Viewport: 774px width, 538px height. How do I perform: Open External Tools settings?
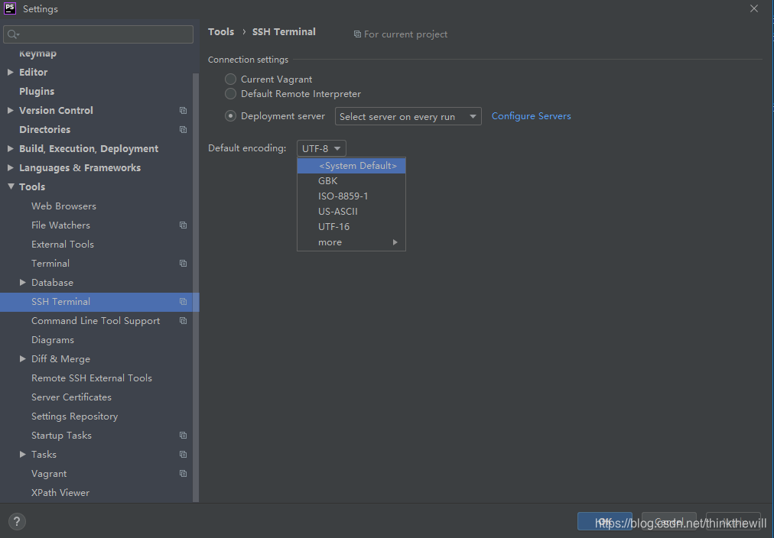[x=63, y=245]
